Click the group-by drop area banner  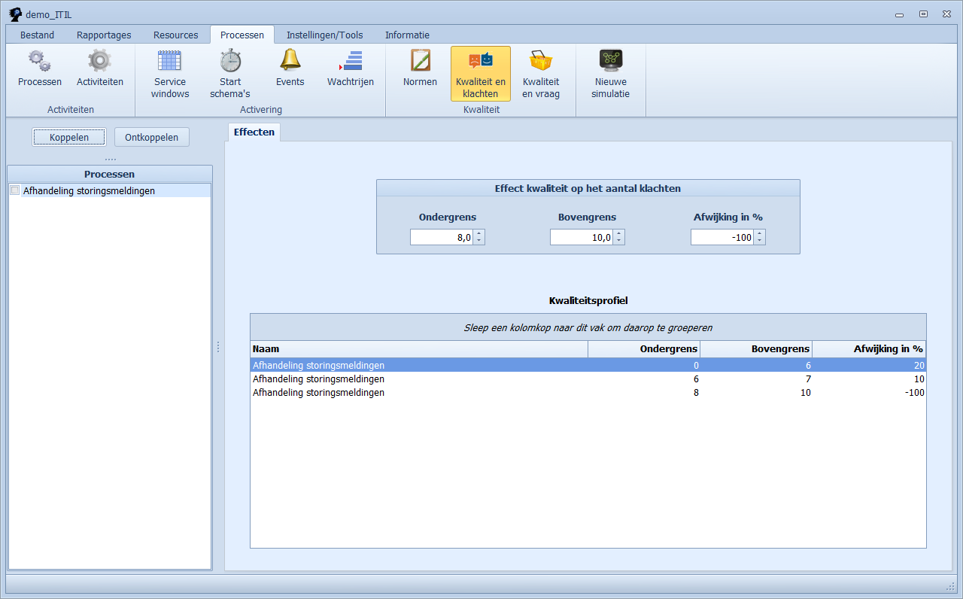[x=588, y=327]
